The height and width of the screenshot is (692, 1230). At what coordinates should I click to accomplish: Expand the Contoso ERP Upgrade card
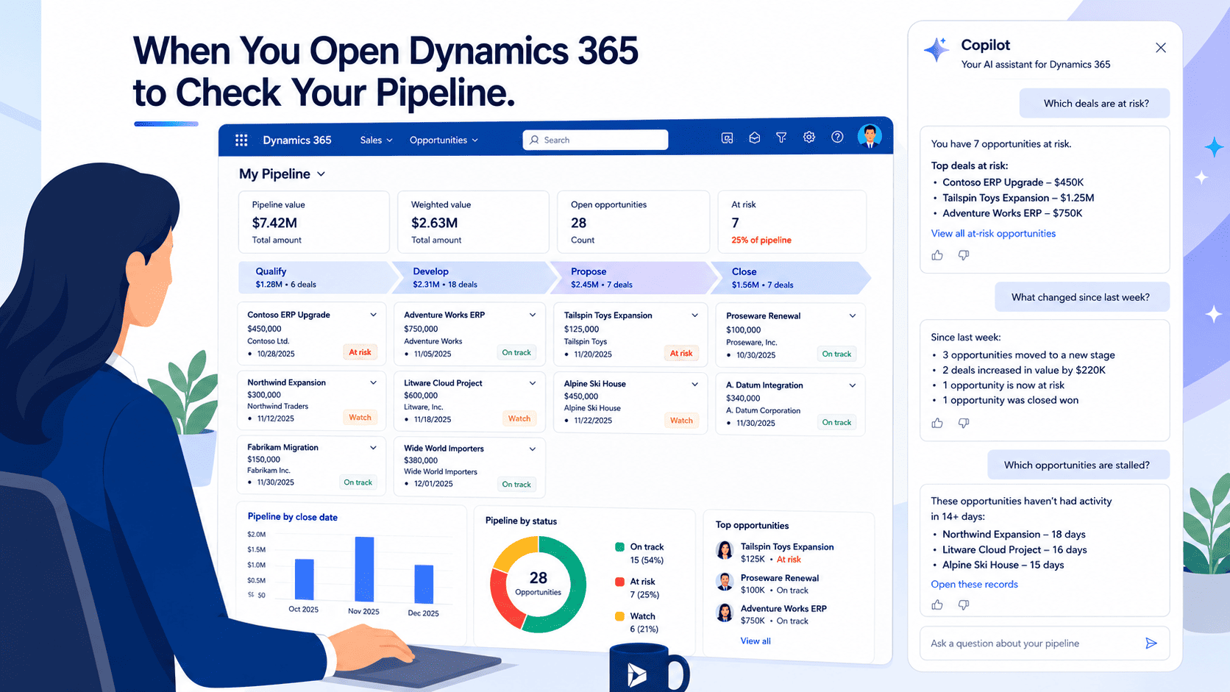point(373,315)
